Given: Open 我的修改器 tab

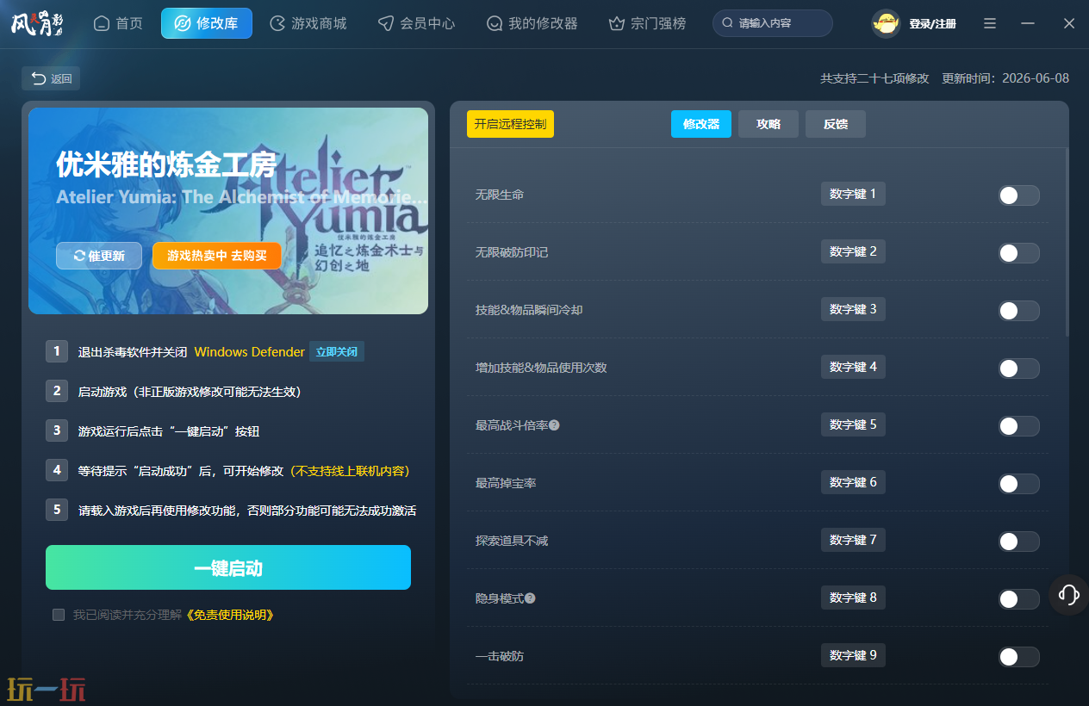Looking at the screenshot, I should click(532, 23).
